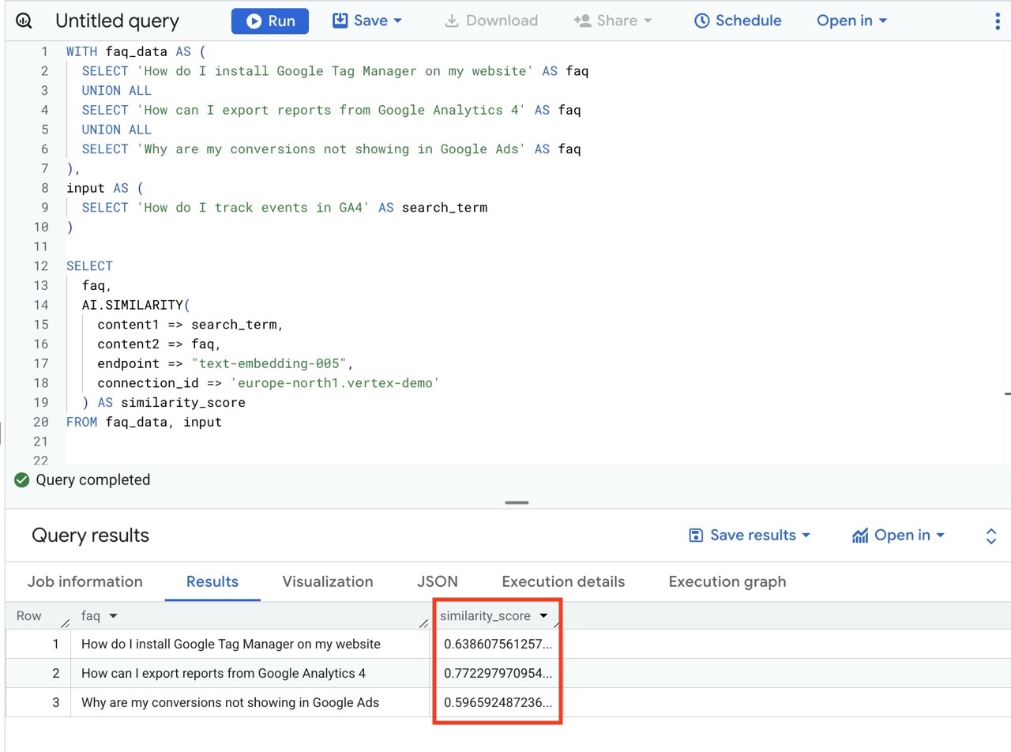Open the Execution graph tab
The width and height of the screenshot is (1011, 752).
click(727, 581)
